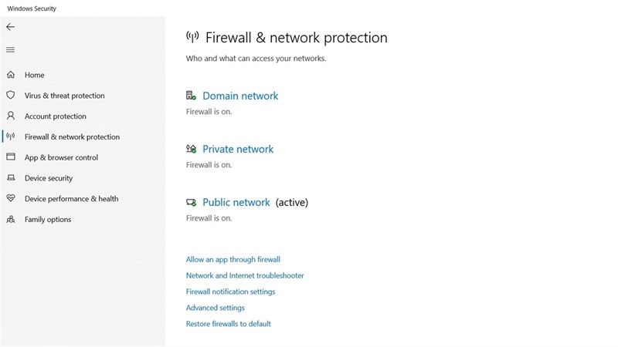Screen dimensions: 618x347
Task: Go to Device security label
Action: coord(49,178)
